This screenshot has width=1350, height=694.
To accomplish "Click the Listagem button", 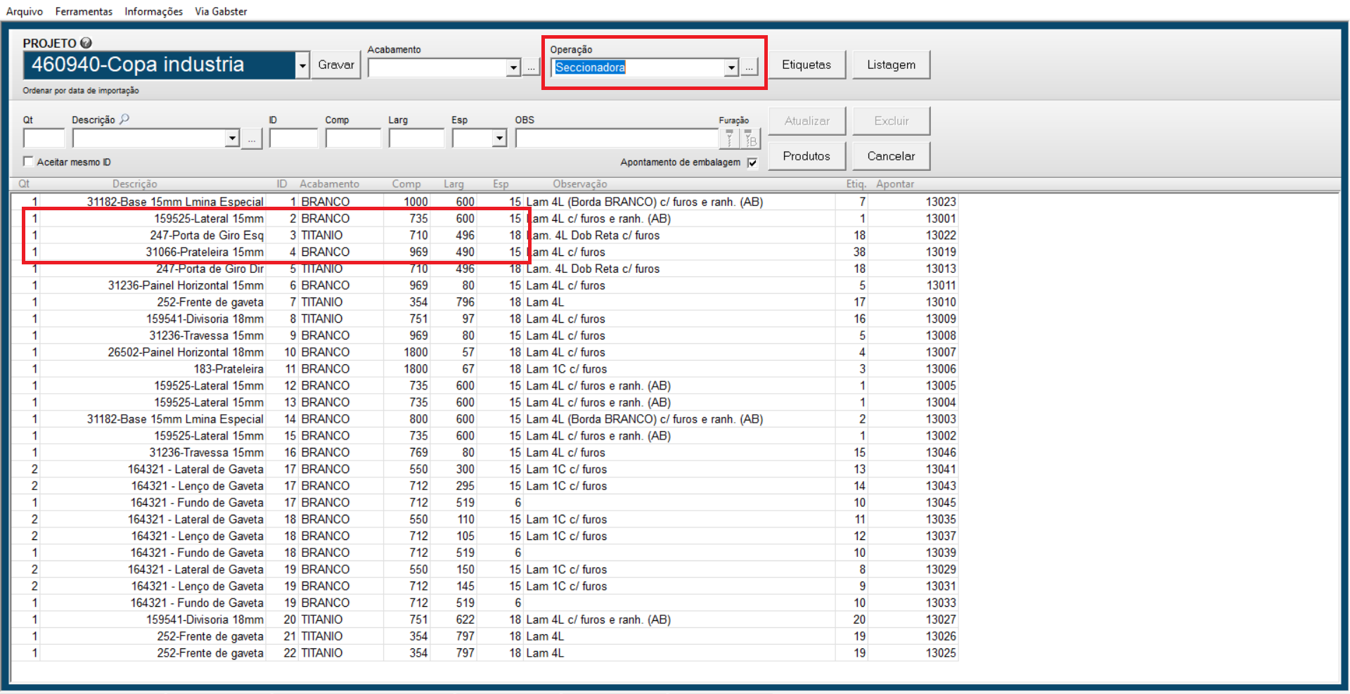I will [x=891, y=65].
